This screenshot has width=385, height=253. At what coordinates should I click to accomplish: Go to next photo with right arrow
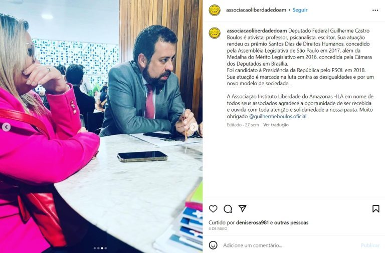tap(194, 127)
